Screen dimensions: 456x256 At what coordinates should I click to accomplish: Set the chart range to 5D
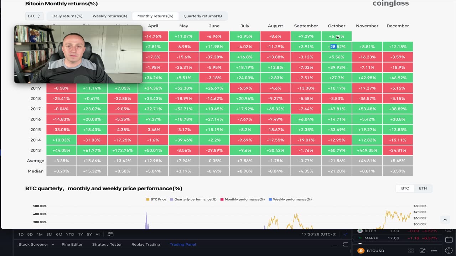(30, 234)
